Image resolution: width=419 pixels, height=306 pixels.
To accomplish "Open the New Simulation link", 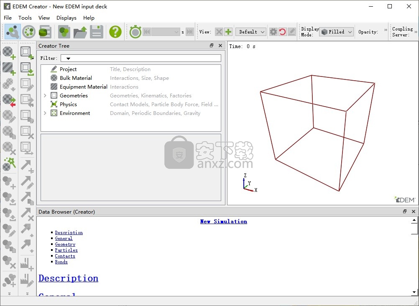I will [224, 221].
